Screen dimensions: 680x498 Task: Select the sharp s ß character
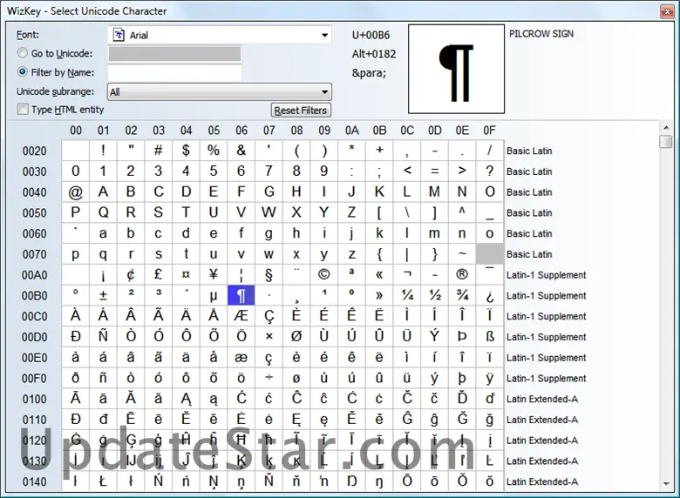490,336
